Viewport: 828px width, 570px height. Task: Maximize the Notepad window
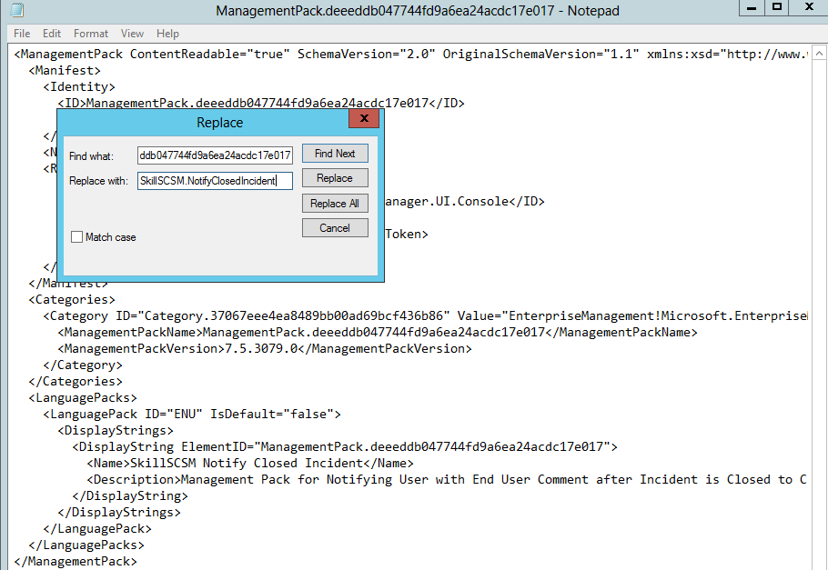click(777, 7)
